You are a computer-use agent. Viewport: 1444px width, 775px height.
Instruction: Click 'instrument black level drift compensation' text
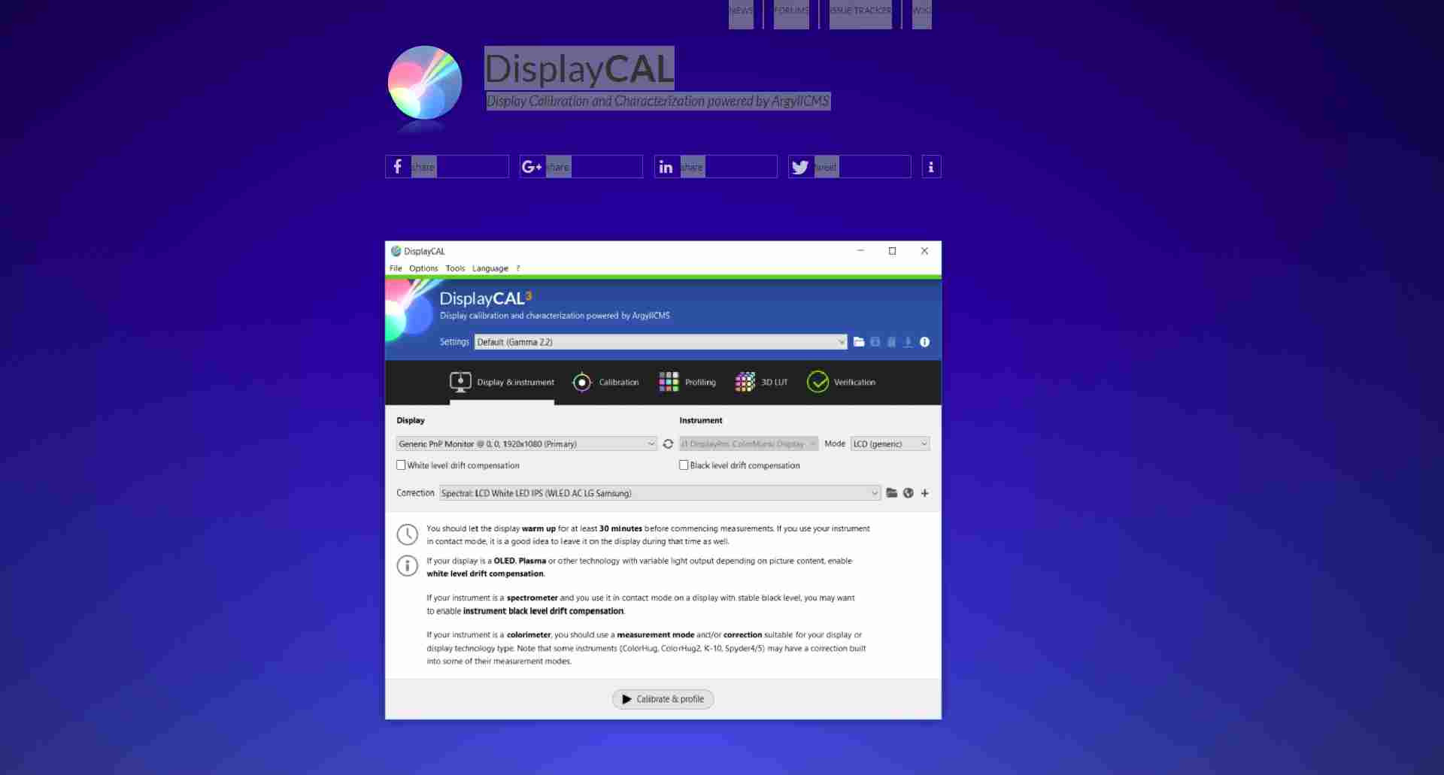click(x=543, y=611)
